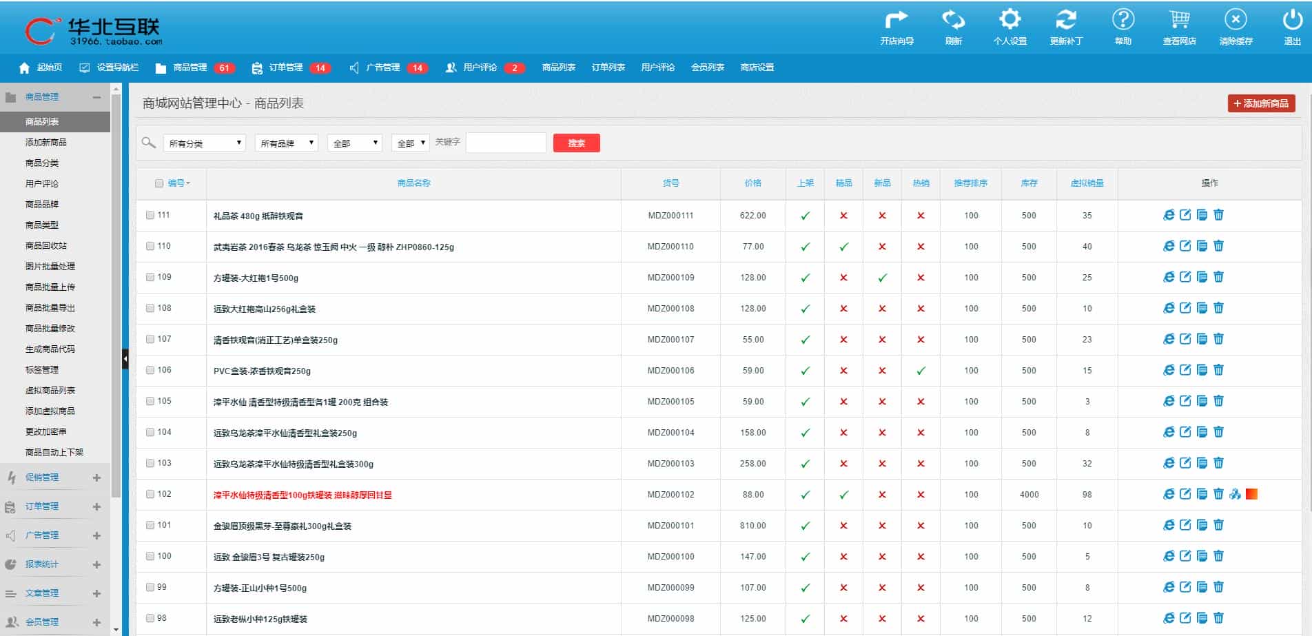Tick the checkbox for product 102

[150, 494]
